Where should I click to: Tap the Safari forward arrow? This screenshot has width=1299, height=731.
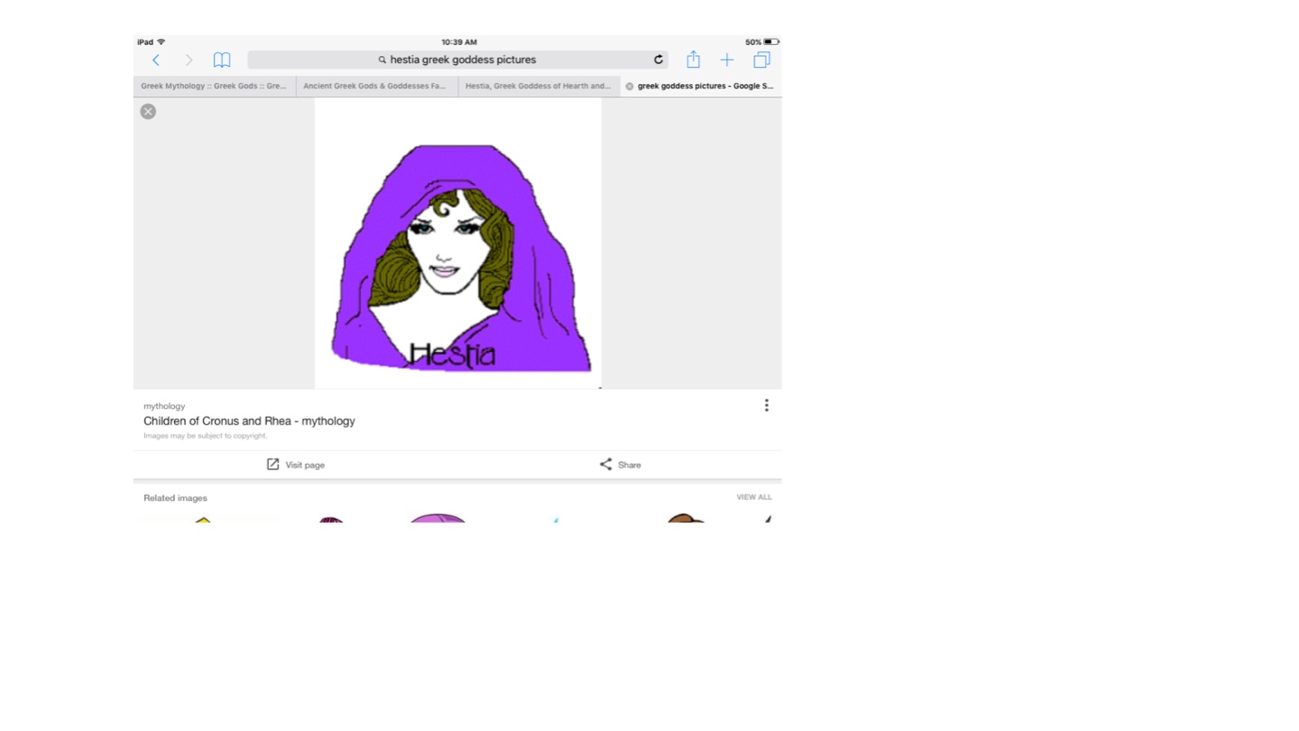tap(189, 60)
